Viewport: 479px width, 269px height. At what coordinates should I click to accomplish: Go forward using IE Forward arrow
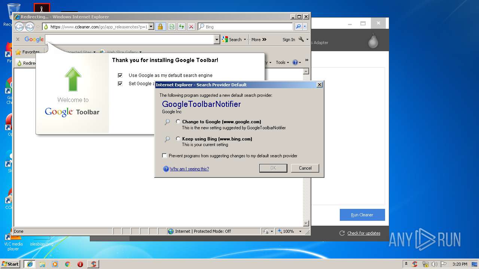(30, 27)
